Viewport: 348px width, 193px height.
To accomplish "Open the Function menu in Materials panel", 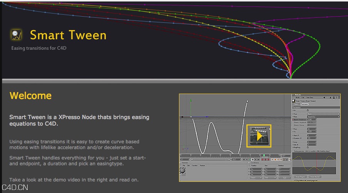I will pos(195,165).
